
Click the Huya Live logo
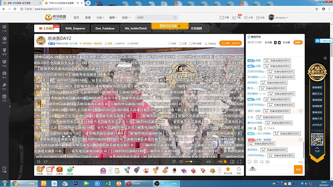(56, 17)
